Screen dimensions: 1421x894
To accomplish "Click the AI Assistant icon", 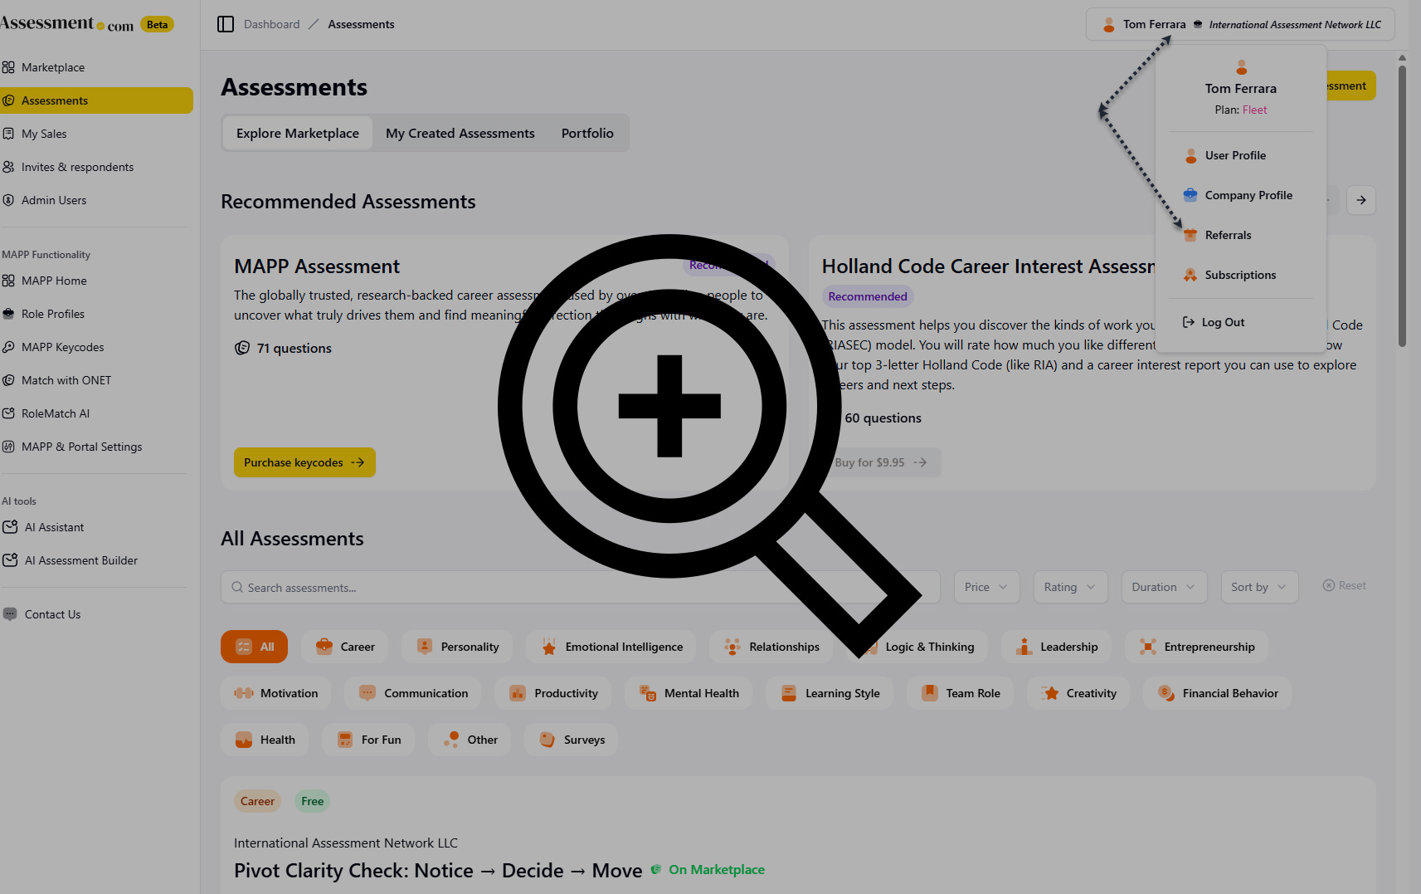I will [10, 527].
